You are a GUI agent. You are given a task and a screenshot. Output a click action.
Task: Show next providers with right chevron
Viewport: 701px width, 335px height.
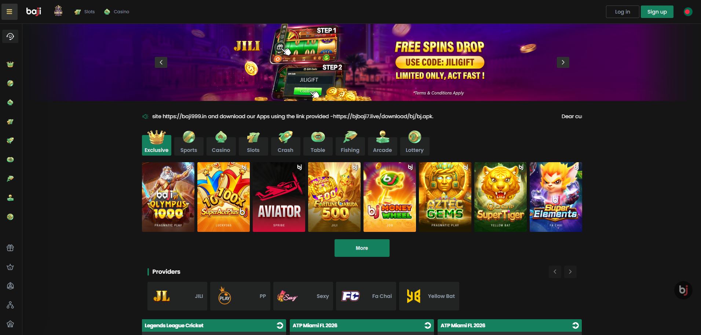pyautogui.click(x=570, y=272)
